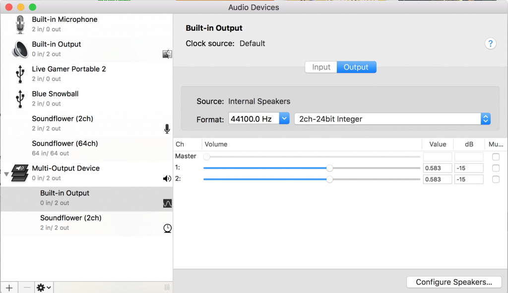Click the channel 2 volume slider thumb
The height and width of the screenshot is (293, 508).
(x=329, y=179)
